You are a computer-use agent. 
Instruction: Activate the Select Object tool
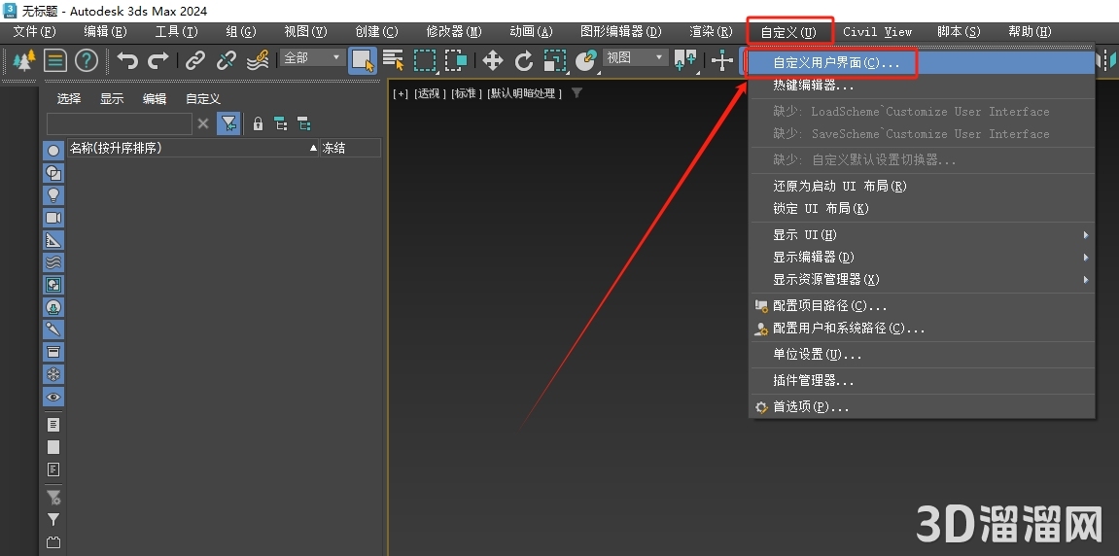tap(364, 60)
